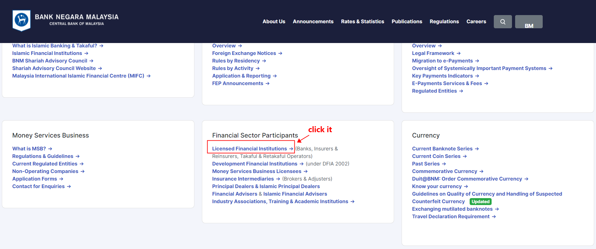Image resolution: width=596 pixels, height=249 pixels.
Task: Open the Financial Advisers link
Action: pyautogui.click(x=235, y=194)
